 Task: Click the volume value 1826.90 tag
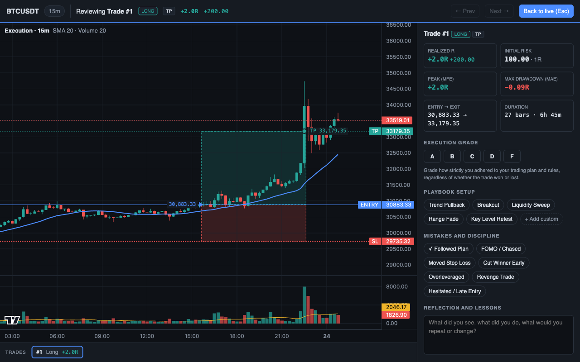[x=396, y=315]
